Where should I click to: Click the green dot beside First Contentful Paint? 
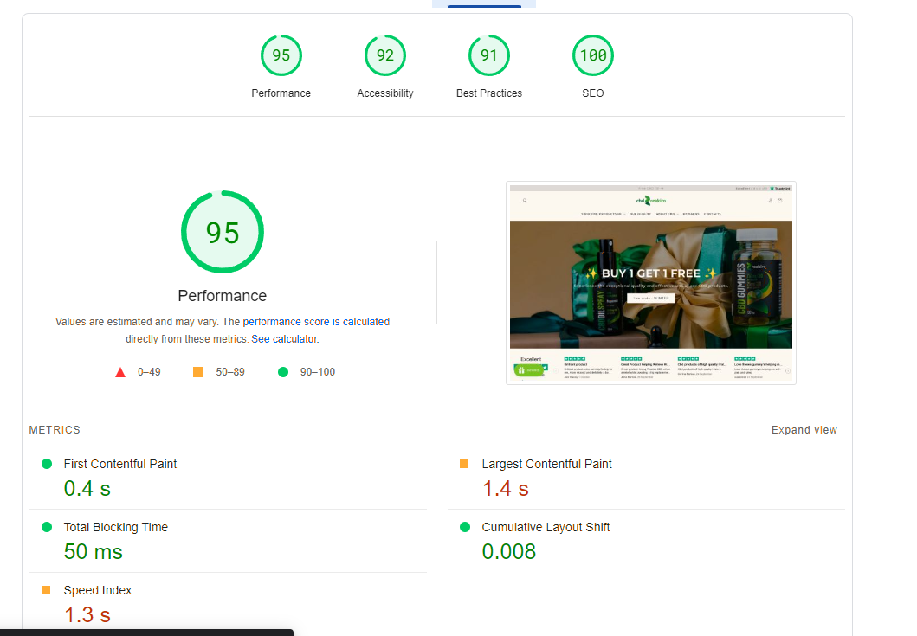point(47,464)
